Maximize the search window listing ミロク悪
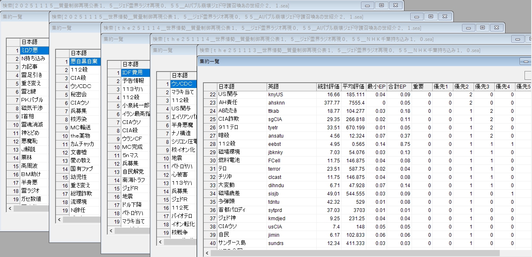532x257 pixels. (x=381, y=5)
